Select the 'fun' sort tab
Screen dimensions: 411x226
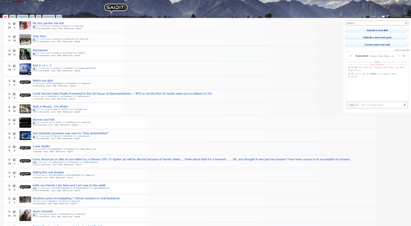point(32,16)
